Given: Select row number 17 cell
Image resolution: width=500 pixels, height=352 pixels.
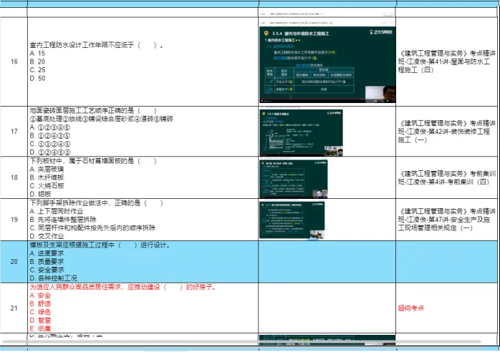Looking at the screenshot, I should 14,132.
